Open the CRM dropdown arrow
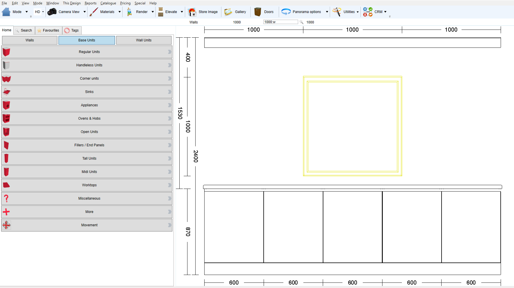Screen dimensions: 514x288 click(385, 12)
